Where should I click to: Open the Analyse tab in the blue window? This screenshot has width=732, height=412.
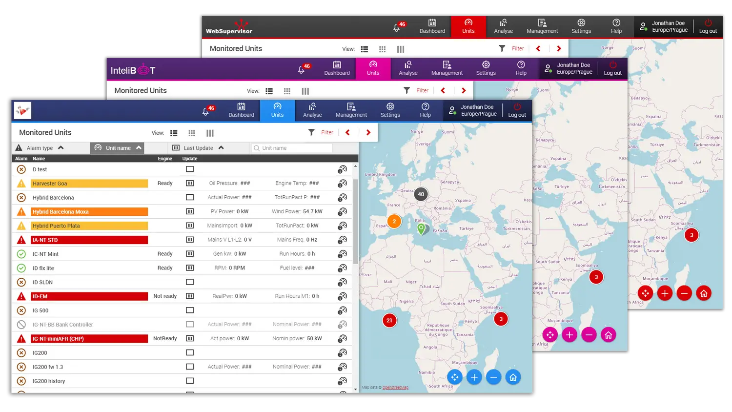coord(312,110)
